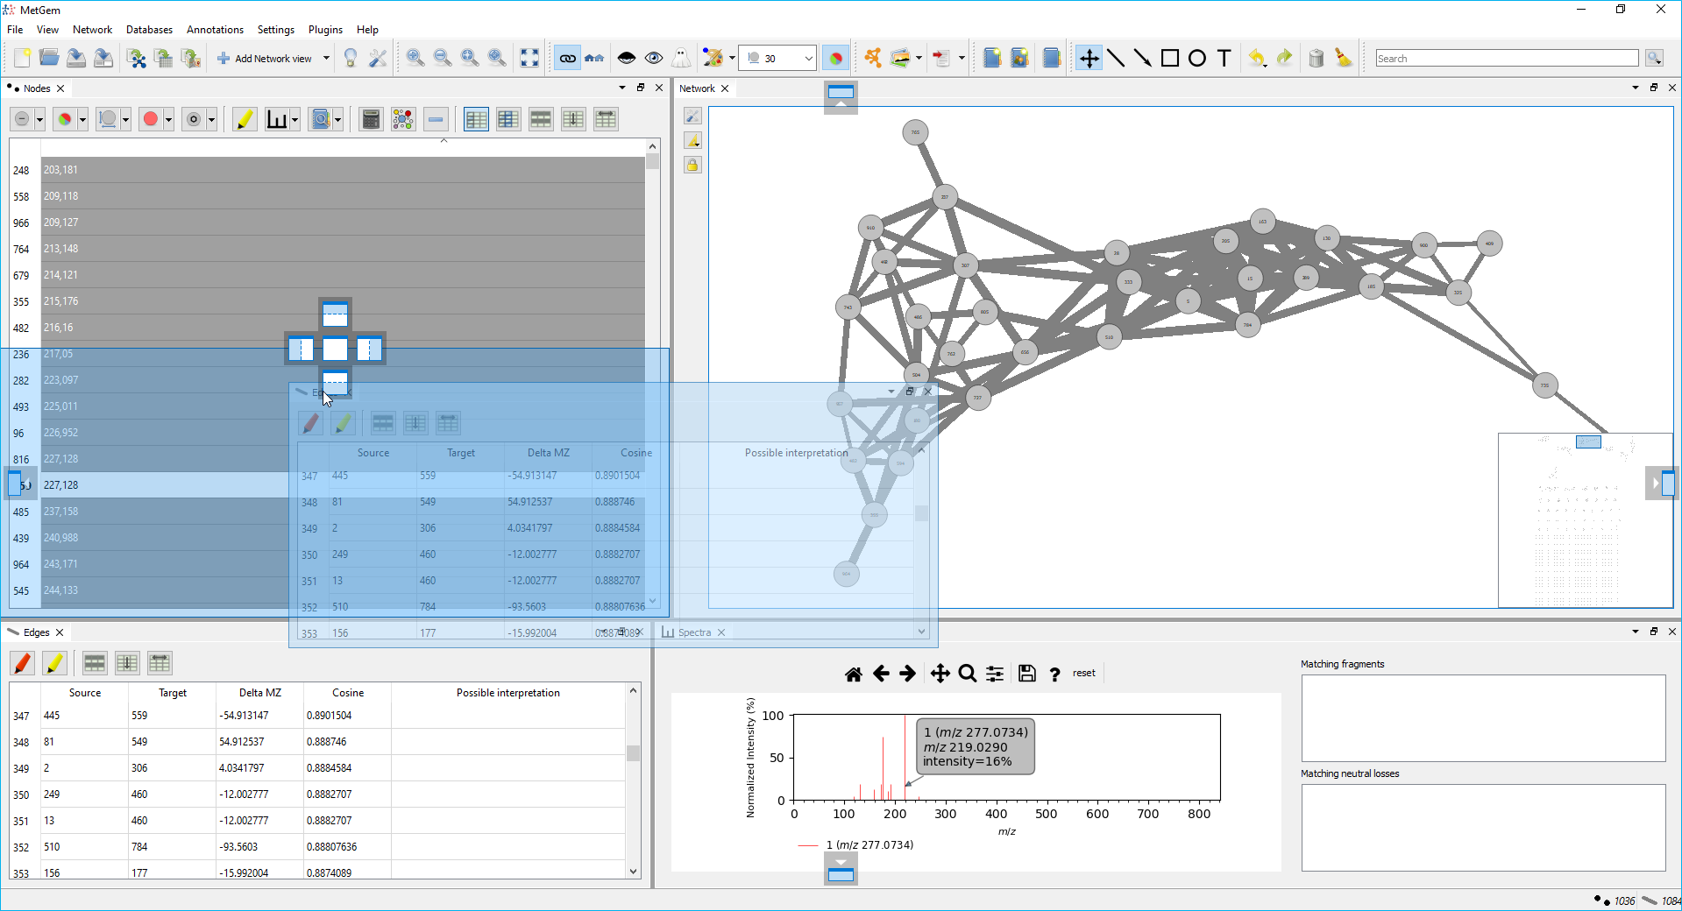Screen dimensions: 1682x911
Task: Click the full screen toolbar icon
Action: [529, 59]
